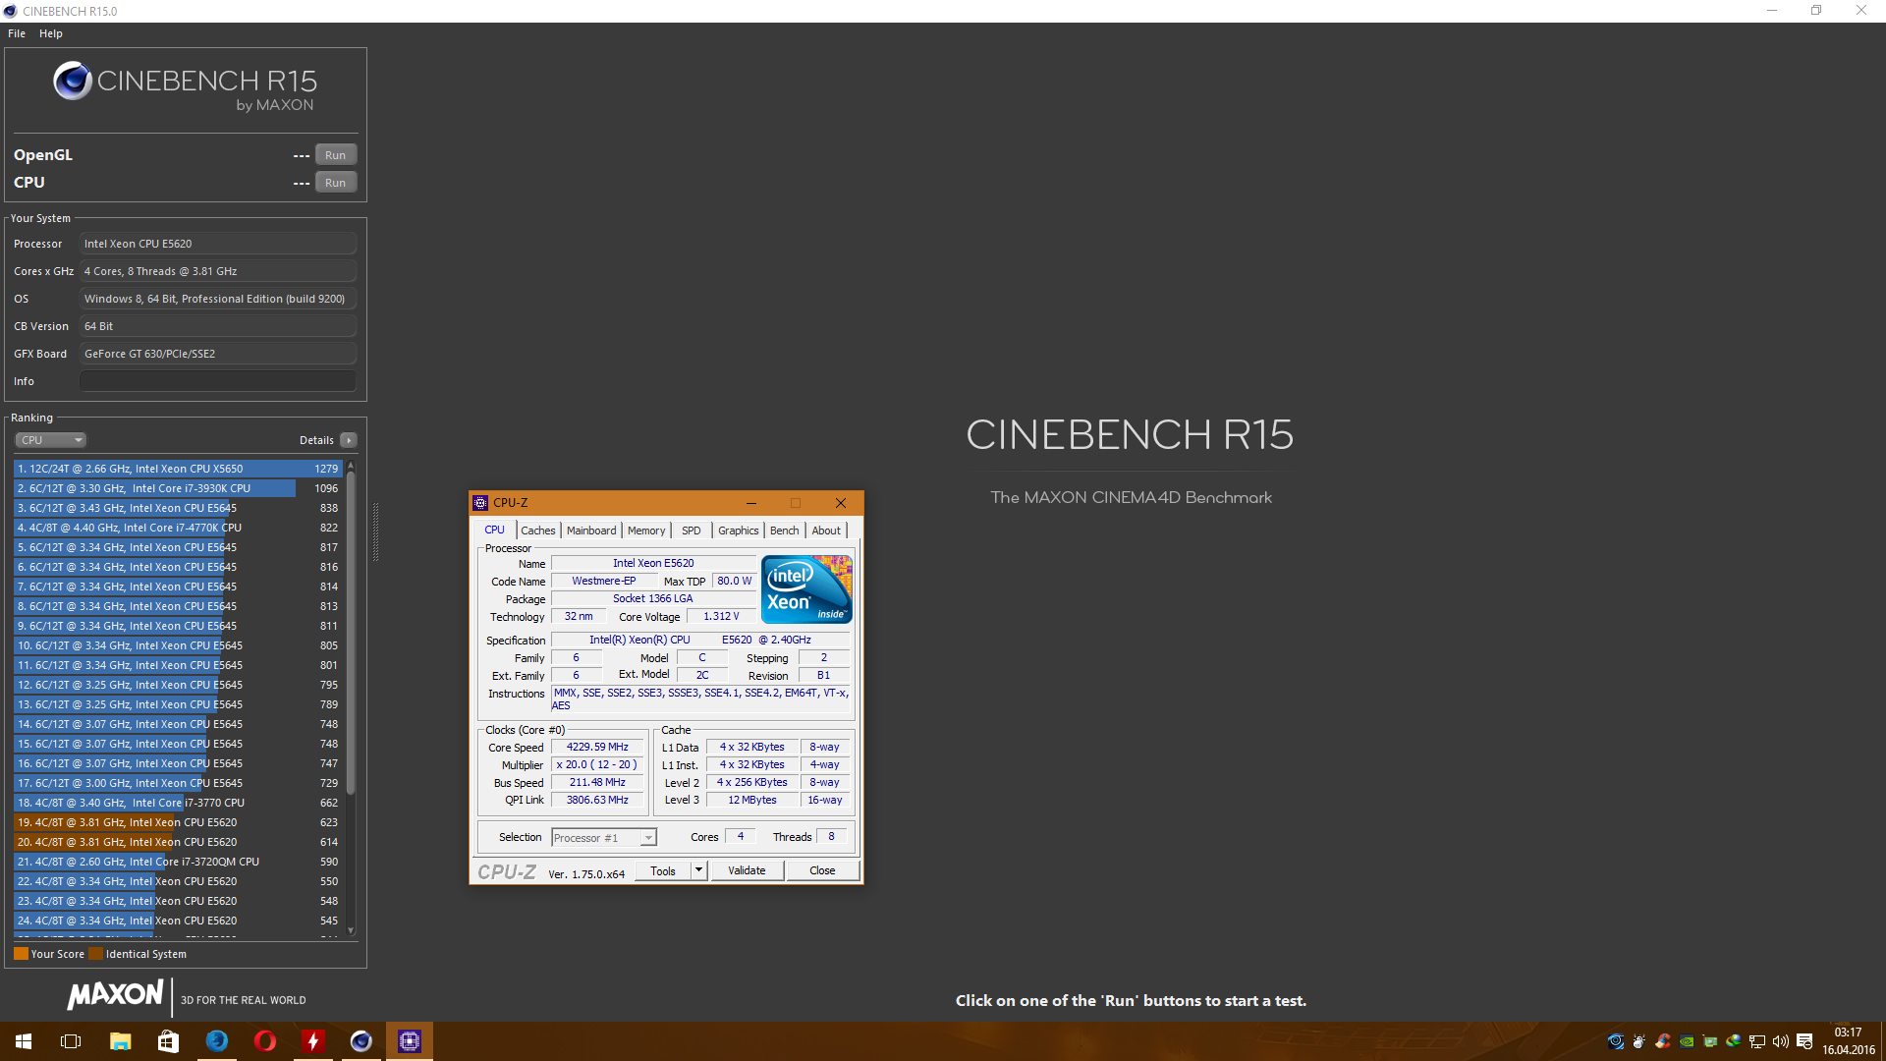Select ranking entry 1 Xeon X5650
Image resolution: width=1886 pixels, height=1061 pixels.
pyautogui.click(x=178, y=469)
